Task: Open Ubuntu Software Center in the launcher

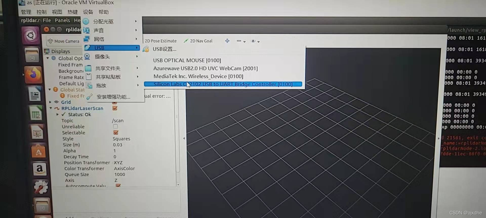Action: (38, 151)
